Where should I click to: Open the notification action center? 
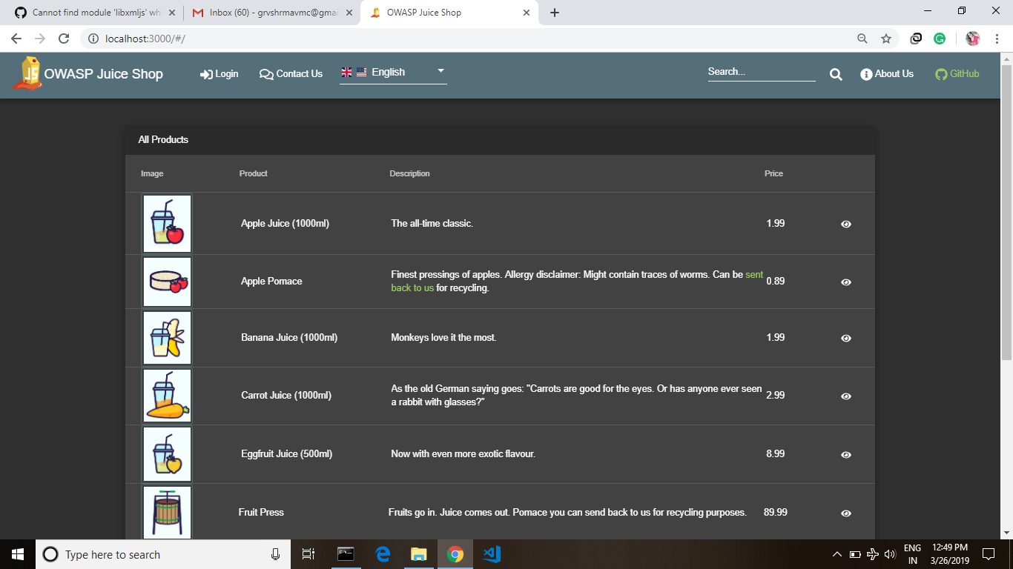[988, 554]
